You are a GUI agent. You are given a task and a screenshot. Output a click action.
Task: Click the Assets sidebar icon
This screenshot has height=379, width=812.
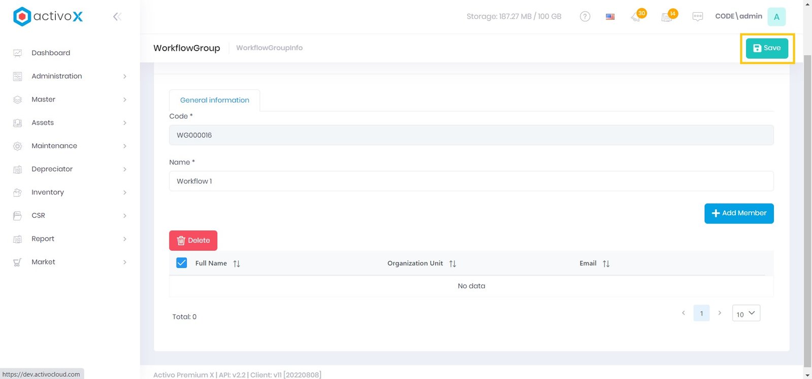point(17,123)
